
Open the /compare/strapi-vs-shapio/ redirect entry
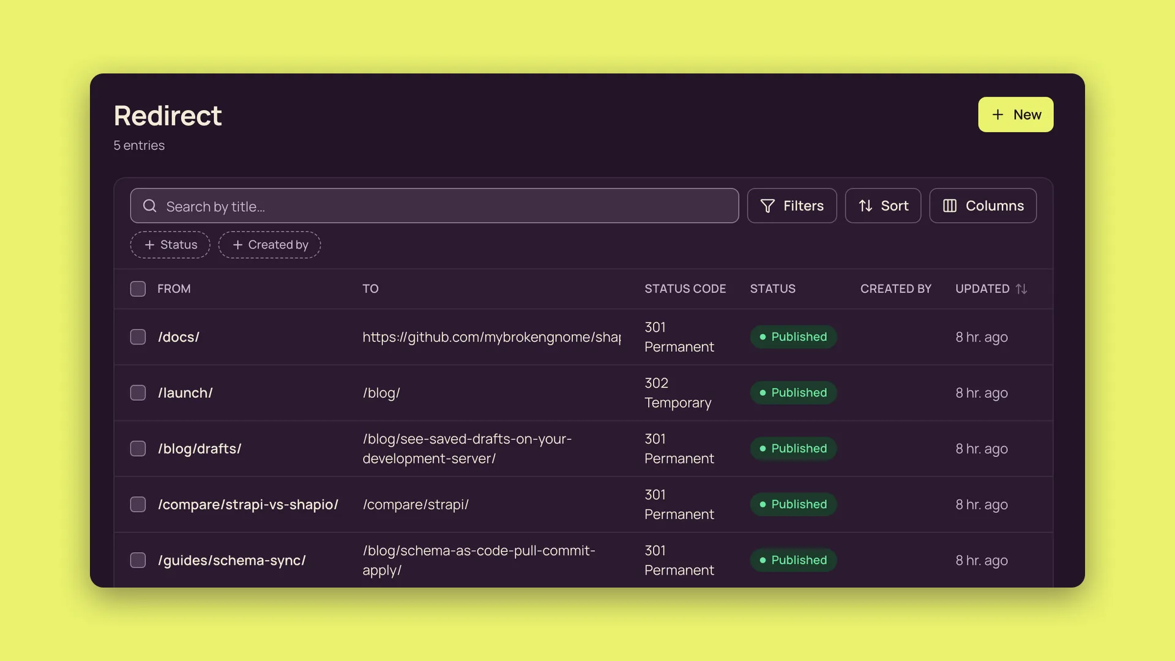[x=248, y=504]
